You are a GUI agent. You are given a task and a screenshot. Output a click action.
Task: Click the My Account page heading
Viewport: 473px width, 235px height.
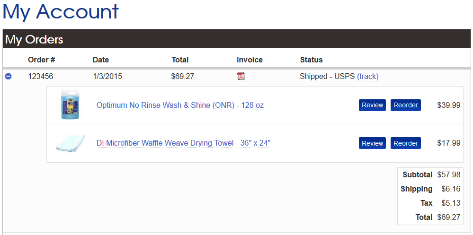(x=61, y=12)
